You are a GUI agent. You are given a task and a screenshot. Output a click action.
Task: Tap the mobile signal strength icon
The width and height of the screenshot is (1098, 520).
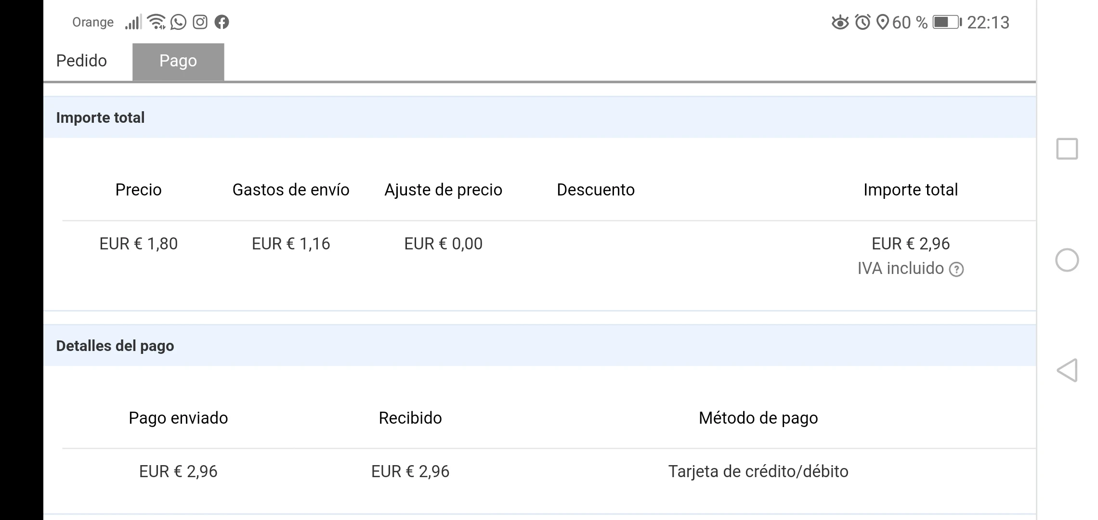(x=133, y=22)
